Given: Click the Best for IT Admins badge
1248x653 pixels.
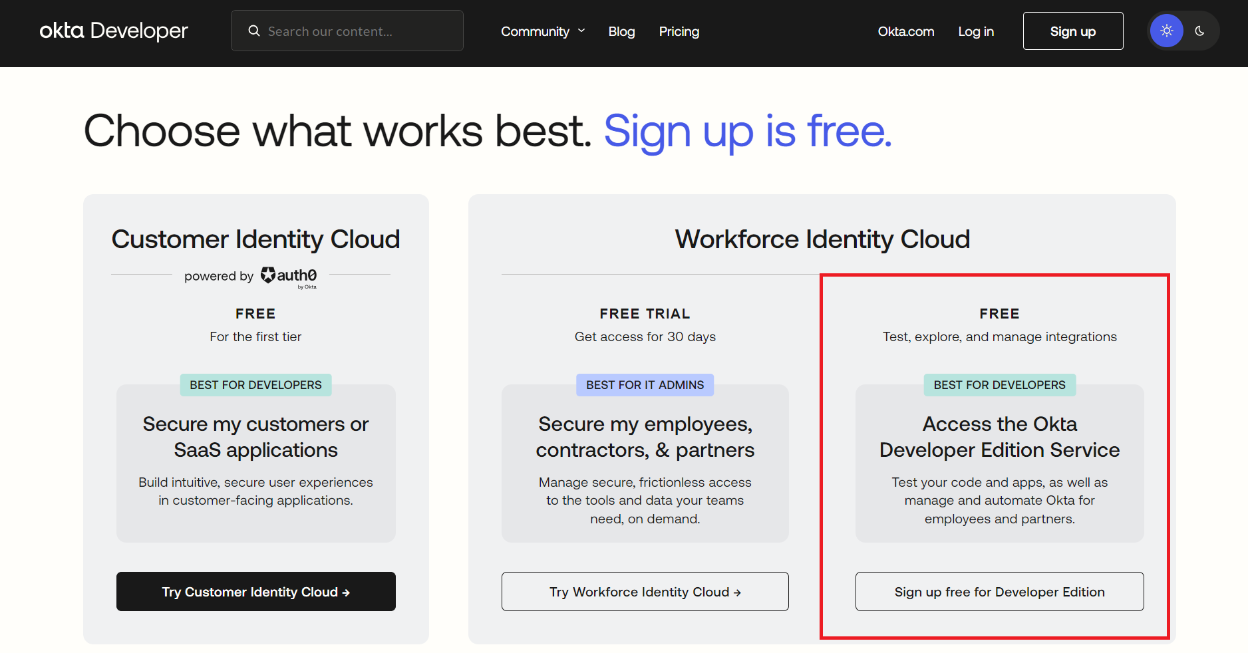Looking at the screenshot, I should tap(645, 385).
